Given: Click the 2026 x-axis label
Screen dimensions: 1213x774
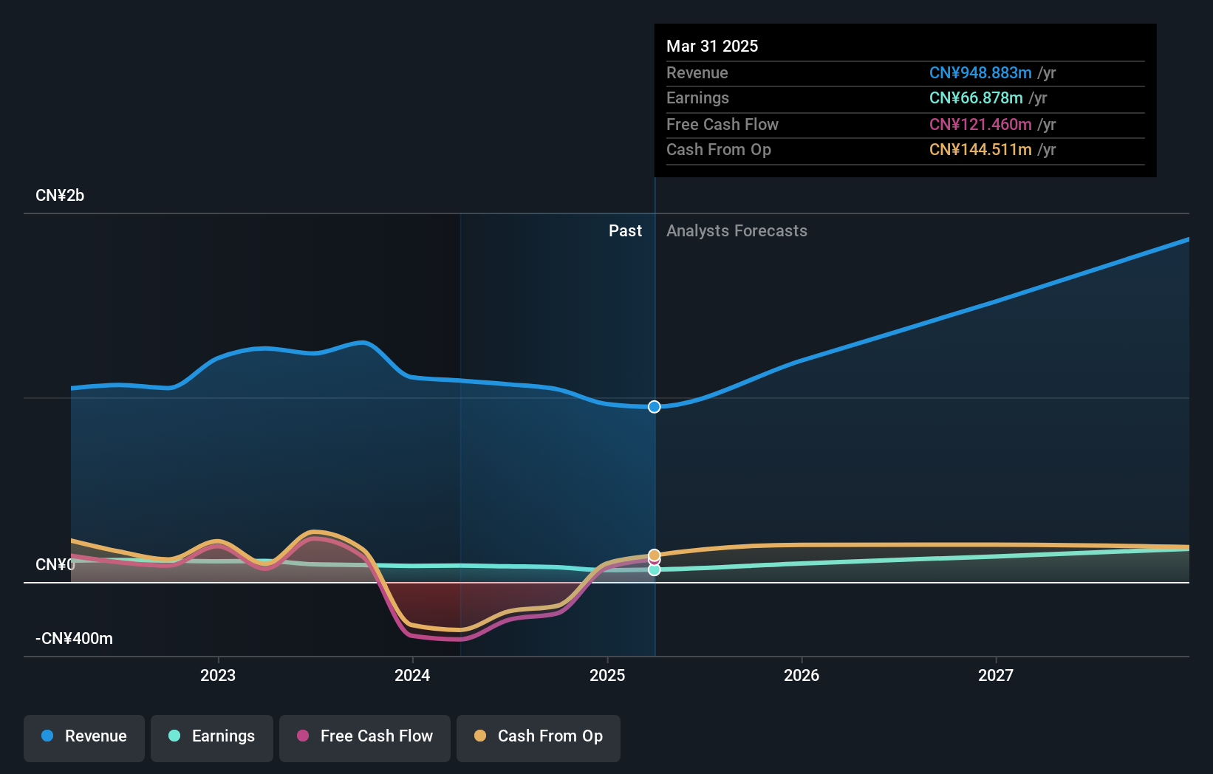Looking at the screenshot, I should pyautogui.click(x=802, y=675).
